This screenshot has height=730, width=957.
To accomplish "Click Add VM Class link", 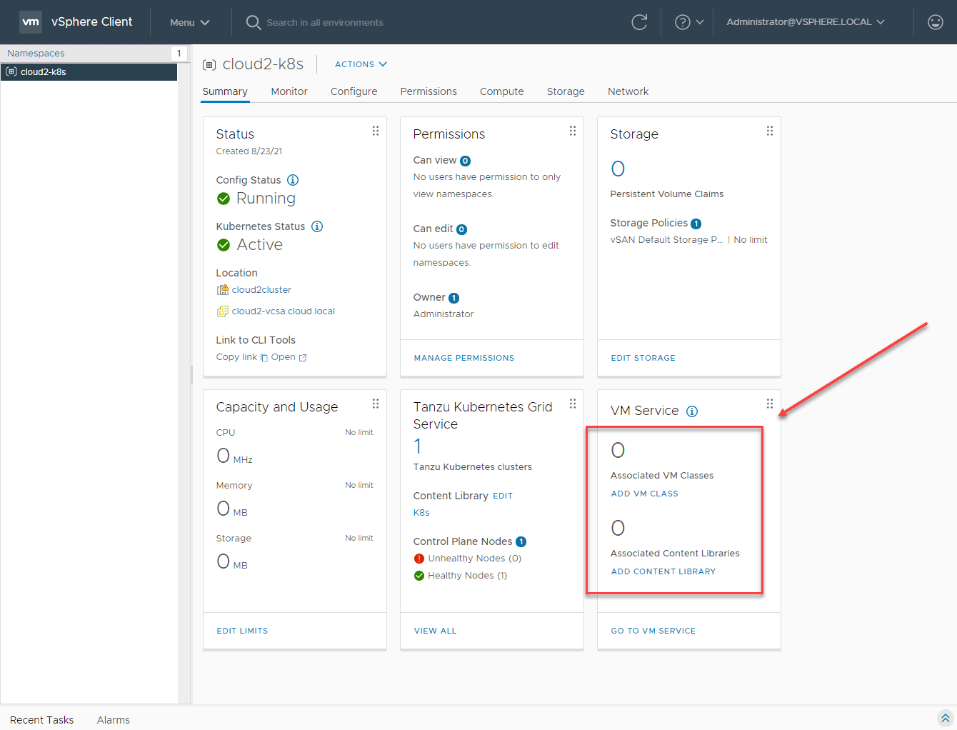I will coord(644,494).
